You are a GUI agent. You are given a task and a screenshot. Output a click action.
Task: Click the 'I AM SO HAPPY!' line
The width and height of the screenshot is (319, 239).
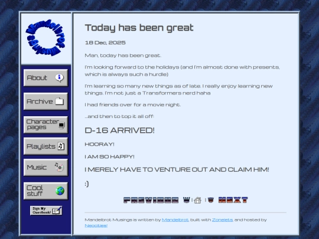tap(109, 157)
